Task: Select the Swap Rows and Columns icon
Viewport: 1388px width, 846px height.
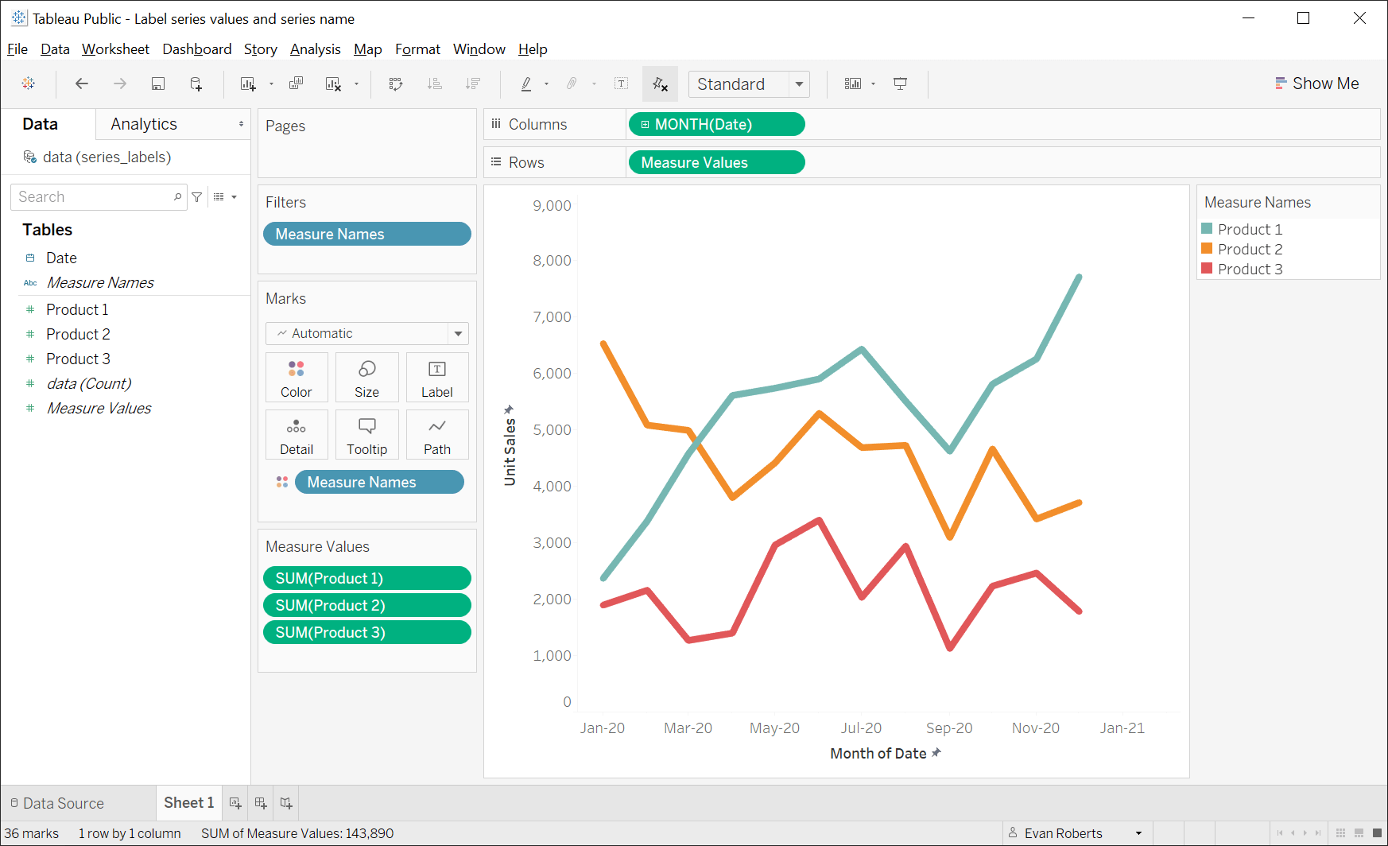Action: pos(395,83)
